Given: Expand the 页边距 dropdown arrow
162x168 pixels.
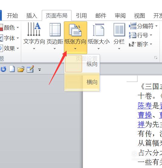Looking at the screenshot, I should 55,49.
